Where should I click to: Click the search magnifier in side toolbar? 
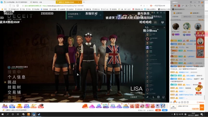click(x=171, y=6)
